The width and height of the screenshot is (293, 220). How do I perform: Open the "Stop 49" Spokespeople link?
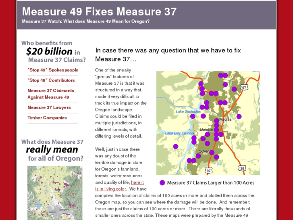point(53,70)
